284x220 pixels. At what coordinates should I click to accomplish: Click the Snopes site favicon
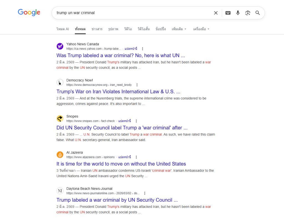coord(60,119)
